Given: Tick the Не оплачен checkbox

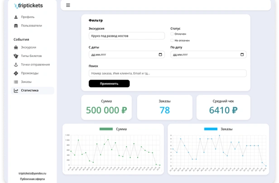Looking at the screenshot, I should 172,40.
